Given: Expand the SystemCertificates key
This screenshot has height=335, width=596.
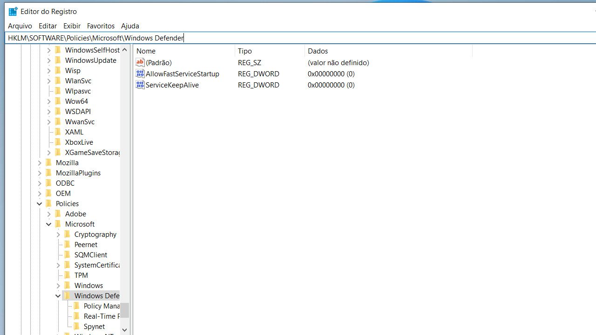Looking at the screenshot, I should (x=58, y=265).
